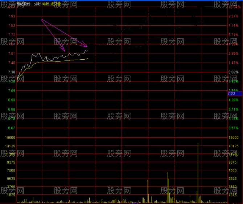Click the tallest yellow volume bar
The width and height of the screenshot is (243, 204).
pos(198,173)
